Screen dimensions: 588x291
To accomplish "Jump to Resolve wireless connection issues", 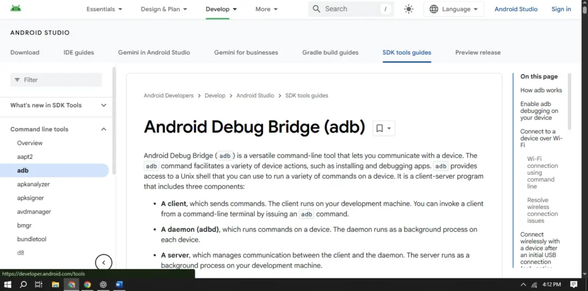I will click(543, 210).
